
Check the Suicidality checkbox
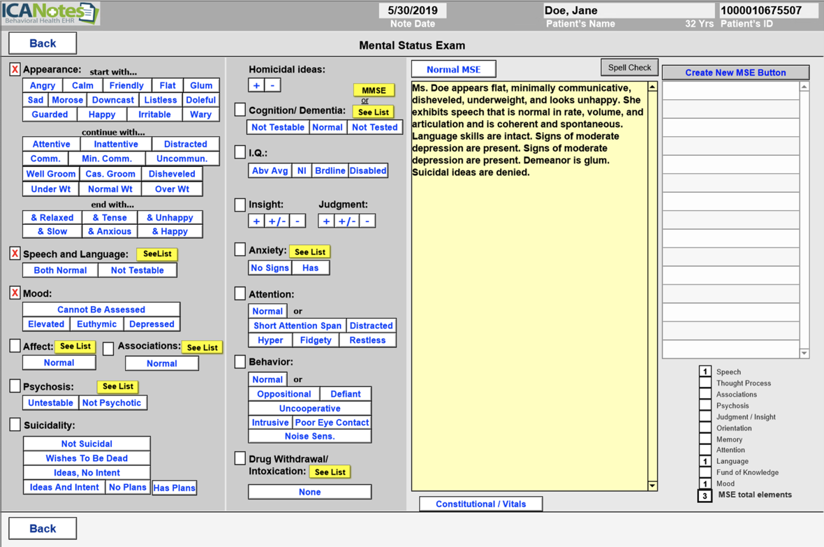[15, 425]
